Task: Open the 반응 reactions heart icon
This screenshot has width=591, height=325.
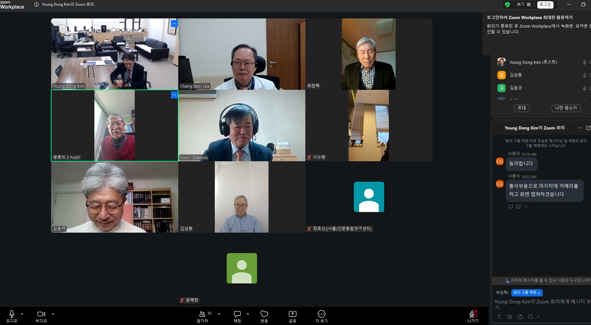Action: [x=264, y=316]
